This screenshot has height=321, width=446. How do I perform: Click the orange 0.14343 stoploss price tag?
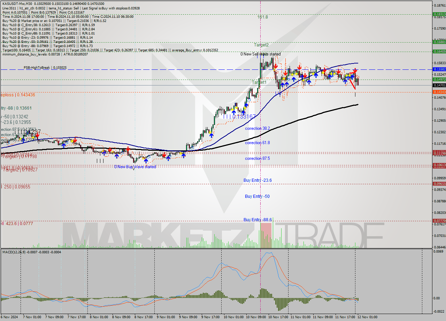click(x=439, y=92)
